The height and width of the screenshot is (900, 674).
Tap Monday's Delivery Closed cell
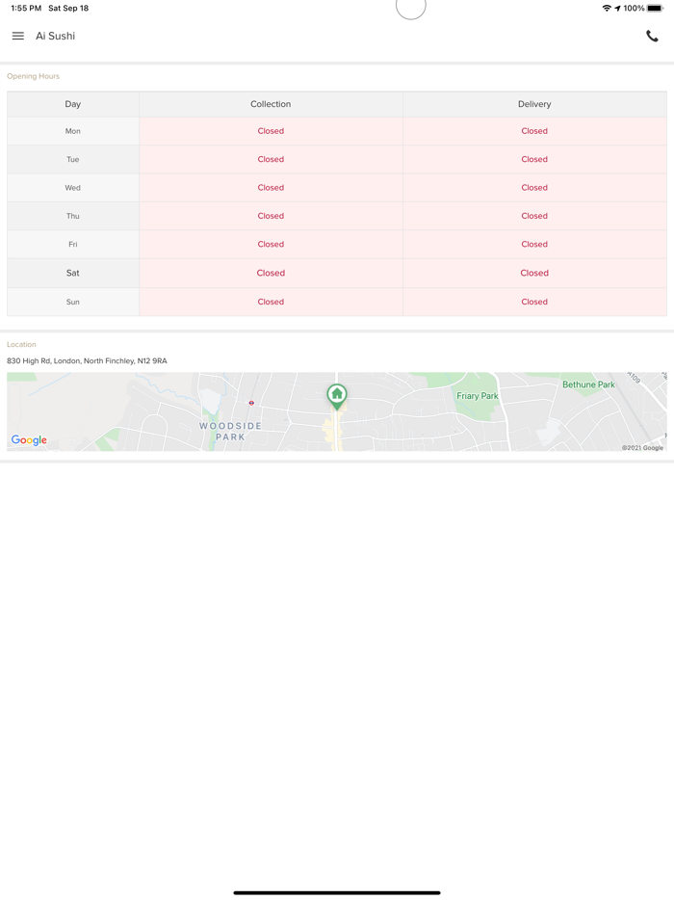pyautogui.click(x=534, y=131)
